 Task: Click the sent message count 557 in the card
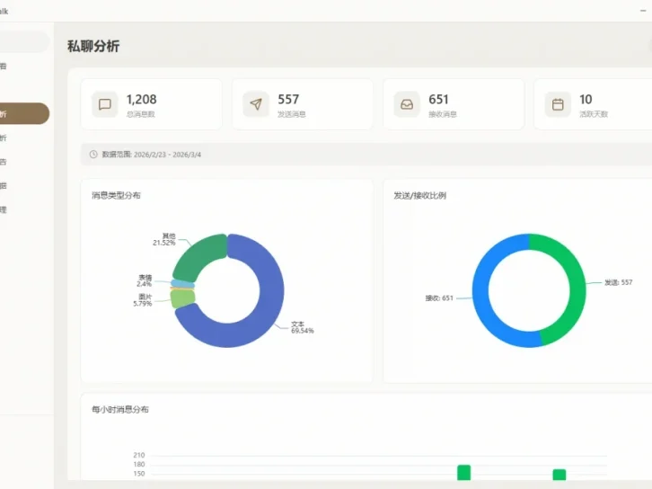(288, 100)
